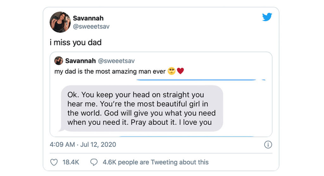This screenshot has width=324, height=176.
Task: Click Savannah's name in the quoted tweet
Action: (x=81, y=60)
